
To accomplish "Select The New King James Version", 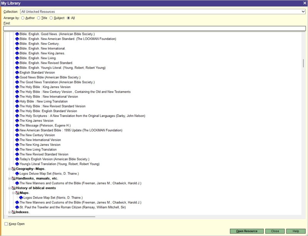I will 40,145.
